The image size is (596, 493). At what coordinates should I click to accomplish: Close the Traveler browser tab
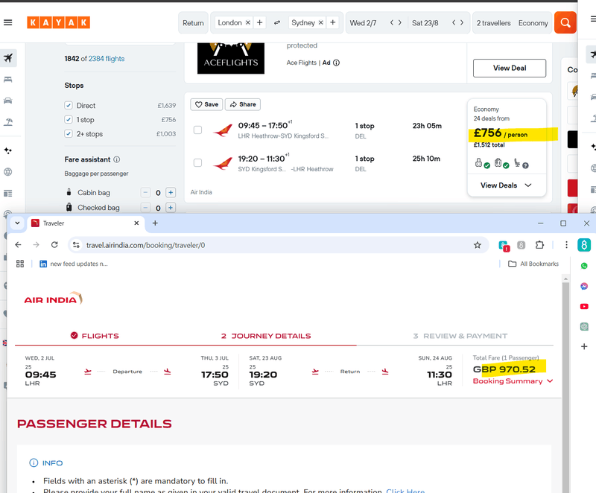pyautogui.click(x=136, y=223)
